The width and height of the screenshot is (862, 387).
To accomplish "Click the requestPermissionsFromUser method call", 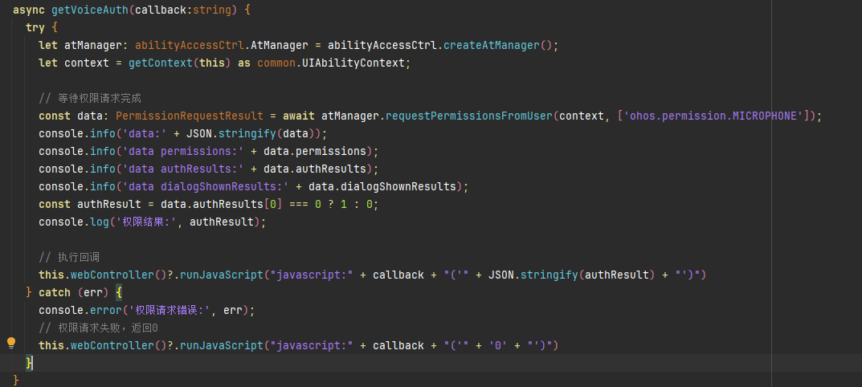I will (x=469, y=116).
